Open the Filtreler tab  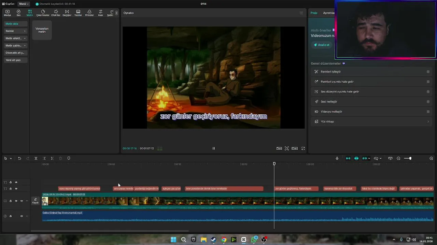(89, 13)
